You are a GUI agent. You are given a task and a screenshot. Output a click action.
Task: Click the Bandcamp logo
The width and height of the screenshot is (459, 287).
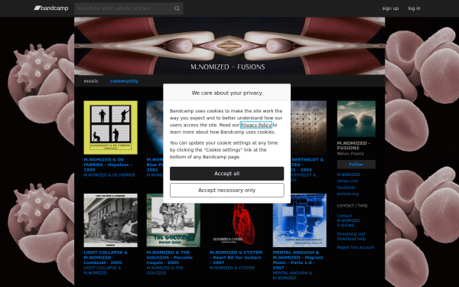(x=51, y=8)
